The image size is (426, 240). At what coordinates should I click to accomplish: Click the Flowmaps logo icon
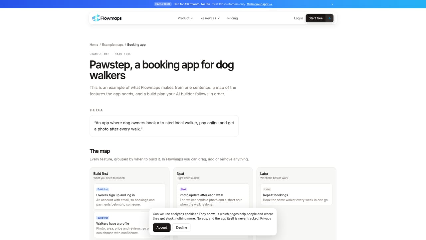[x=96, y=18]
